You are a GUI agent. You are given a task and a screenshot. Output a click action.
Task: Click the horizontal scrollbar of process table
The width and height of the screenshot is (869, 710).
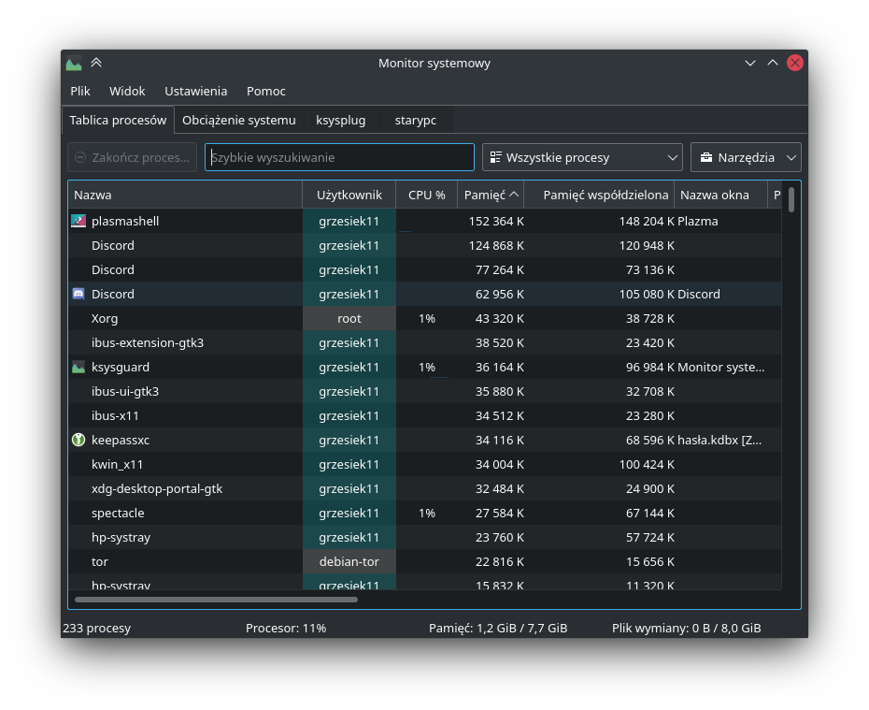tap(215, 600)
